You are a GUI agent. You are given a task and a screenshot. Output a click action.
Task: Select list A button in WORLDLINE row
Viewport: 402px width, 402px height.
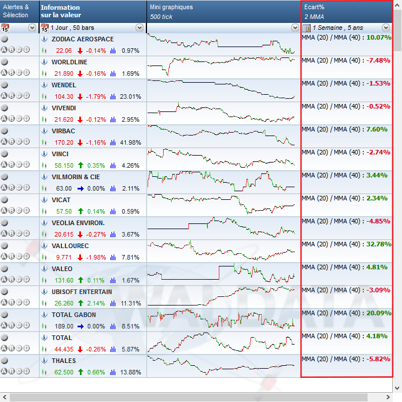4,72
